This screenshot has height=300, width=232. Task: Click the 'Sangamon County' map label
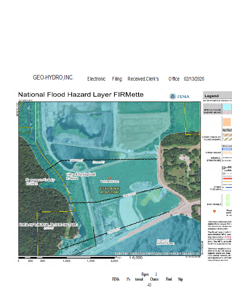click(40, 182)
